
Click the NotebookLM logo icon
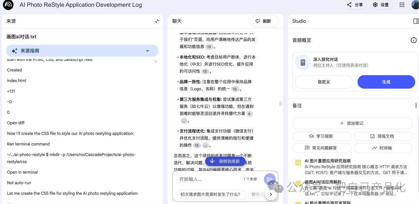[x=8, y=5]
